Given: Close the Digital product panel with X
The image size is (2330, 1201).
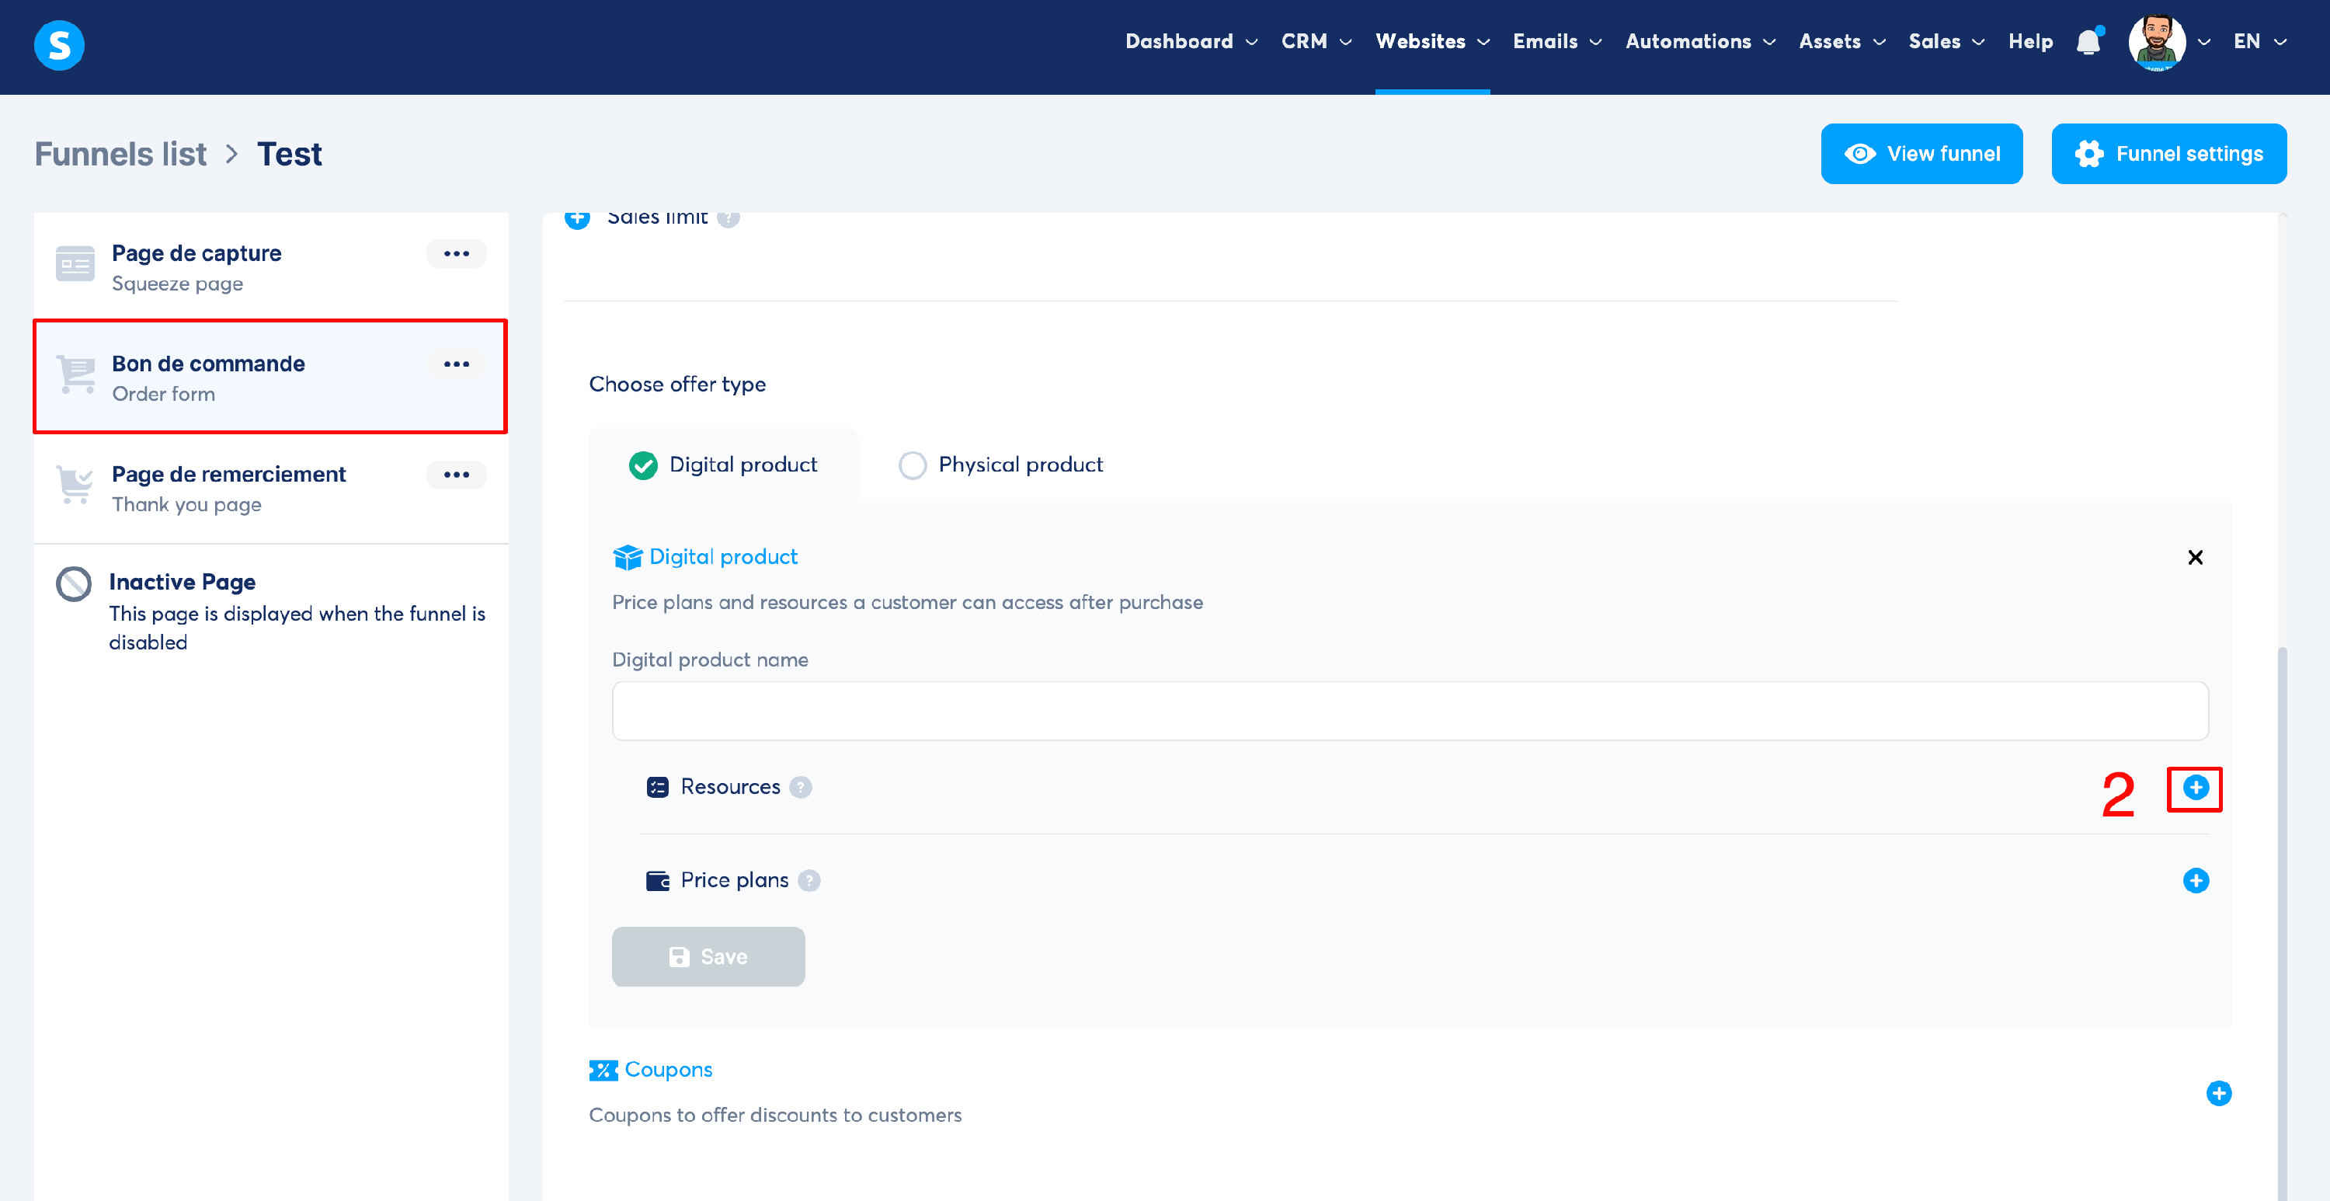Looking at the screenshot, I should coord(2195,558).
